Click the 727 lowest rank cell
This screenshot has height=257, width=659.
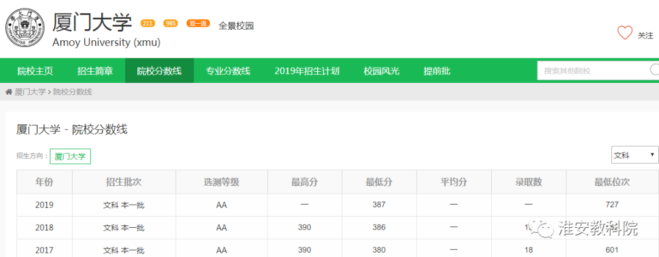[x=612, y=205]
